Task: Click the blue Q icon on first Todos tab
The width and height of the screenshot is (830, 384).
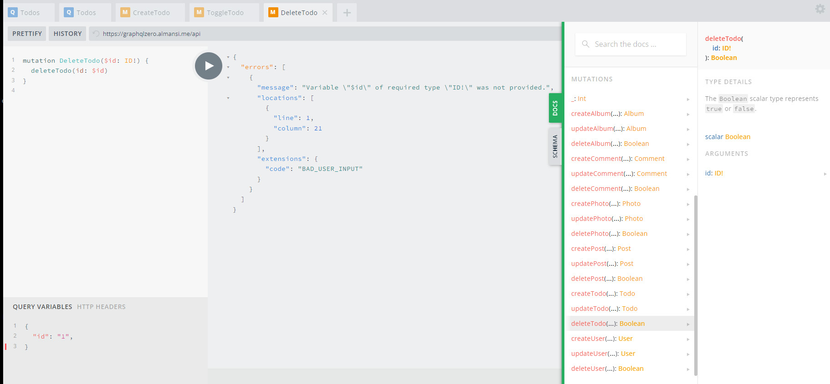Action: pyautogui.click(x=13, y=12)
